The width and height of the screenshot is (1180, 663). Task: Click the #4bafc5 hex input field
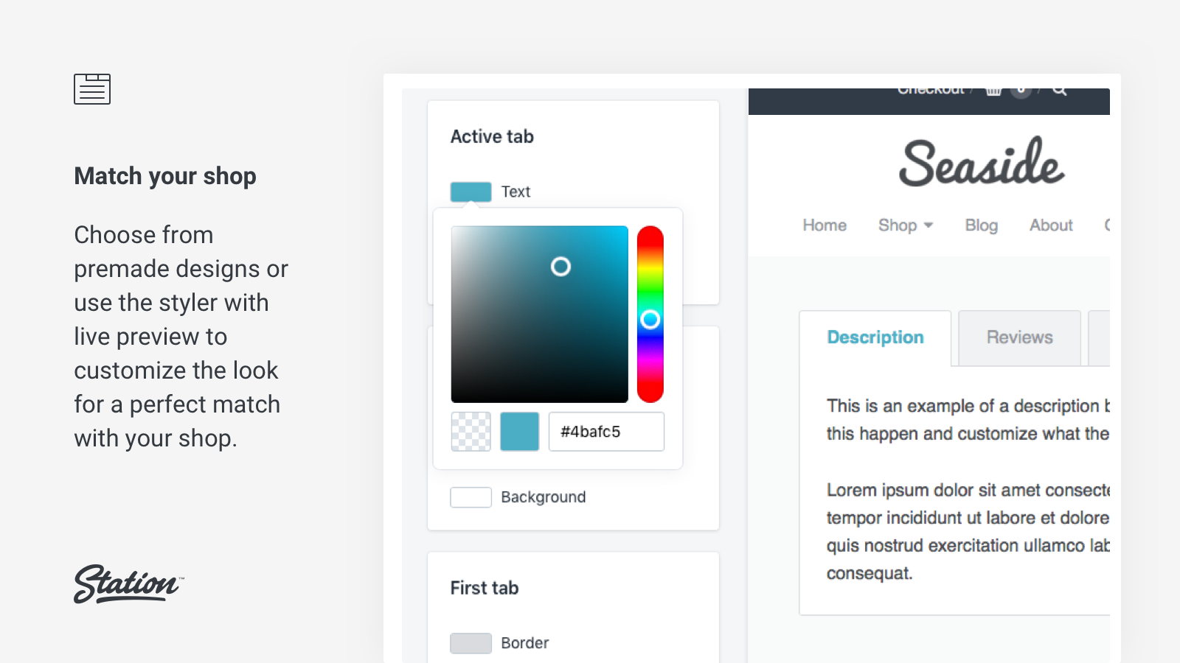[x=606, y=432]
